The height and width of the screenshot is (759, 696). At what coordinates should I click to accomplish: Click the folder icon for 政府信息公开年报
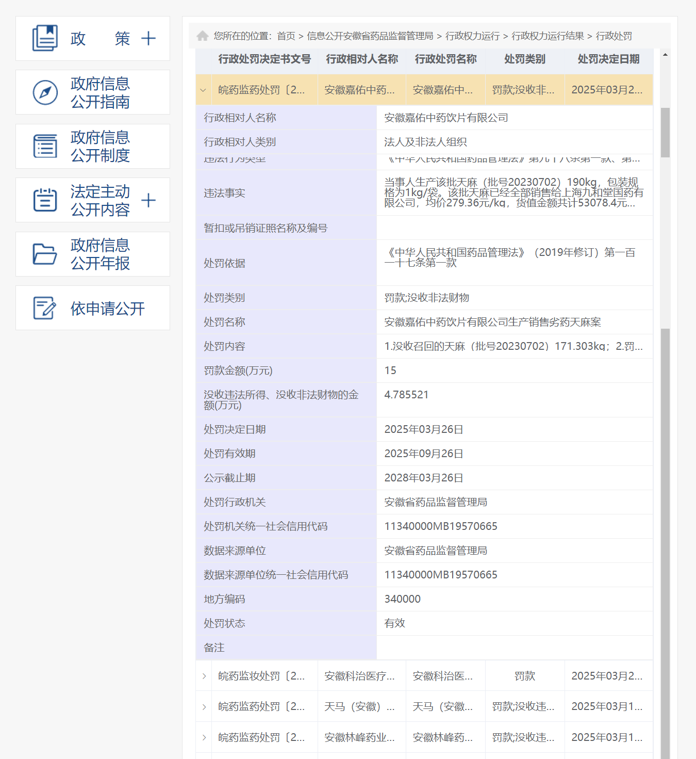pos(45,254)
